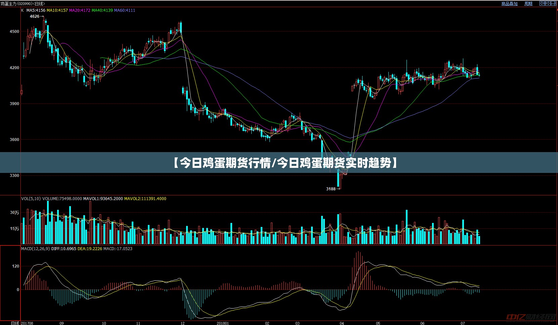Click the 4500 price axis label
This screenshot has width=558, height=325.
tap(14, 32)
